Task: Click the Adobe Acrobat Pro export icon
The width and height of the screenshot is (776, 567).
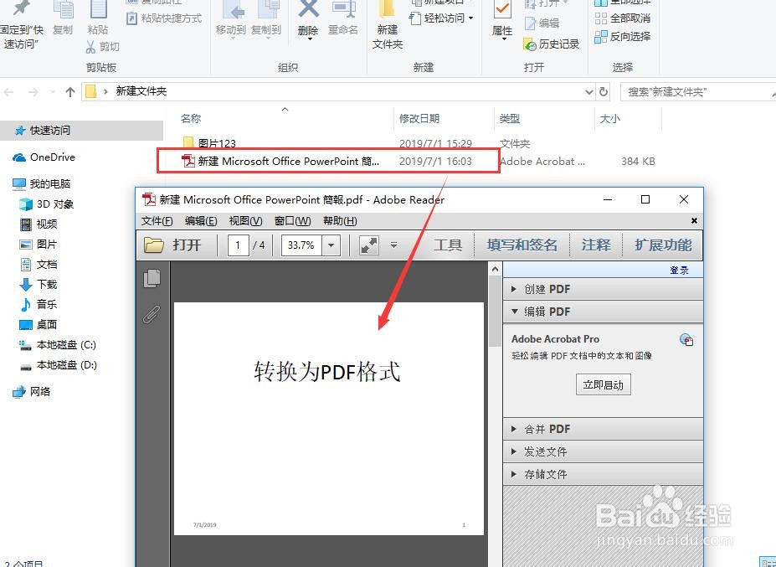Action: pyautogui.click(x=686, y=340)
